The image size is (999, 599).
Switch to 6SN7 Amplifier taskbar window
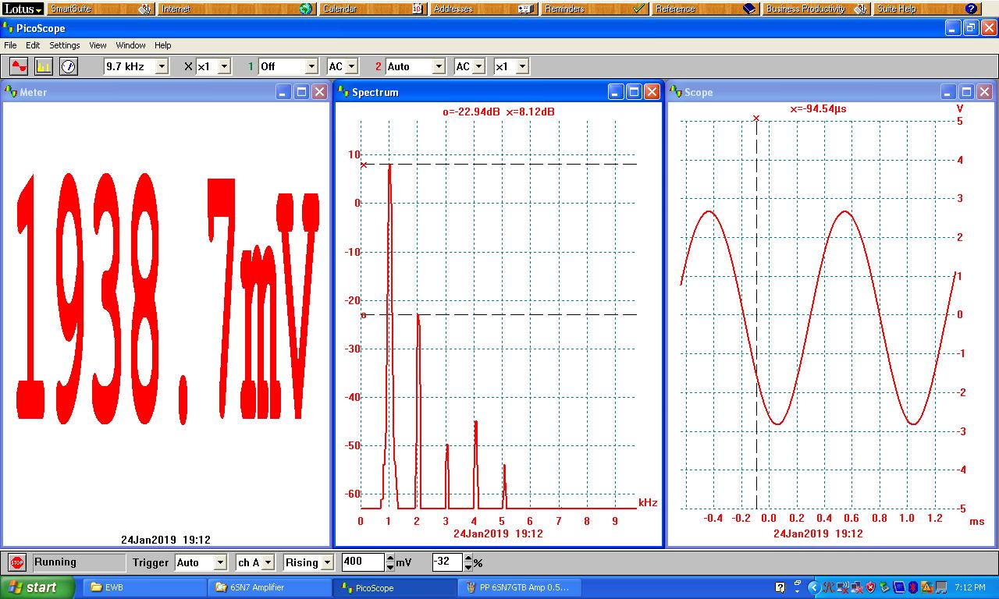pos(270,587)
